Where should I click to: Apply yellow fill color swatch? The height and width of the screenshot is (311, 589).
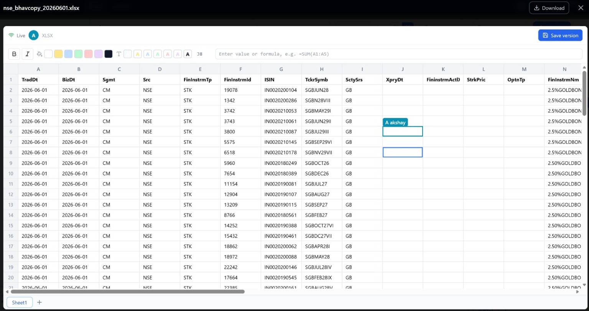(x=58, y=54)
